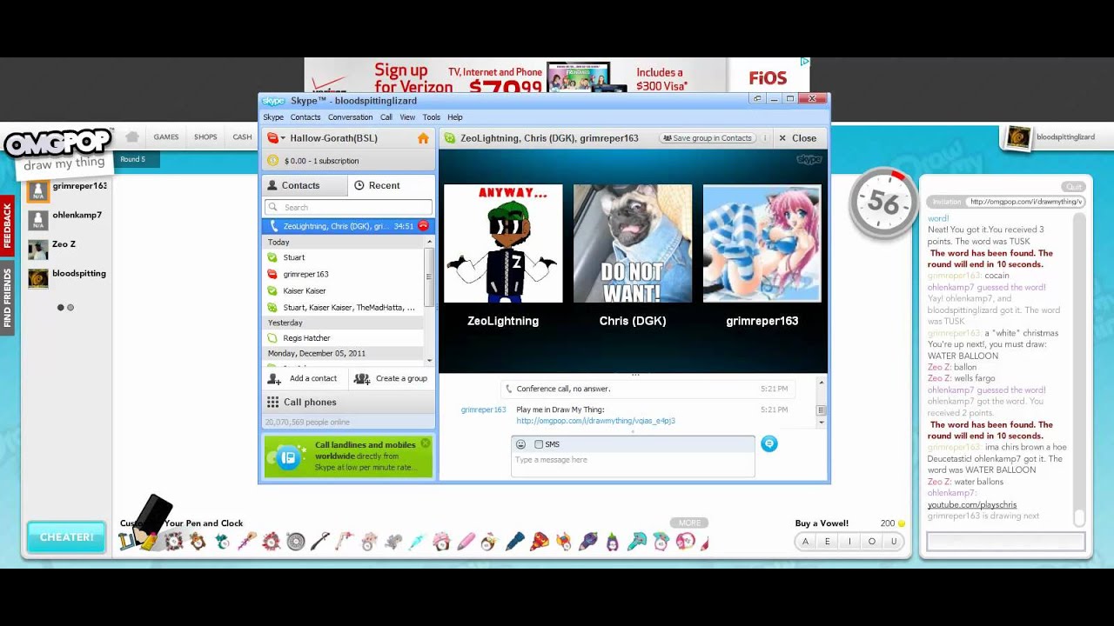Open the Help menu
The width and height of the screenshot is (1114, 626).
click(454, 117)
